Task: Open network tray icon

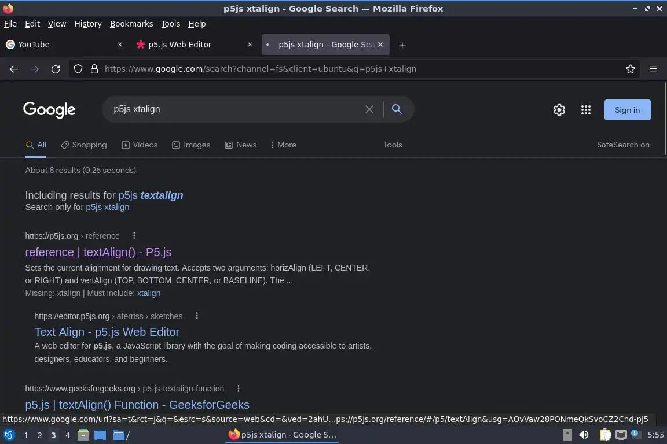Action: (x=621, y=435)
